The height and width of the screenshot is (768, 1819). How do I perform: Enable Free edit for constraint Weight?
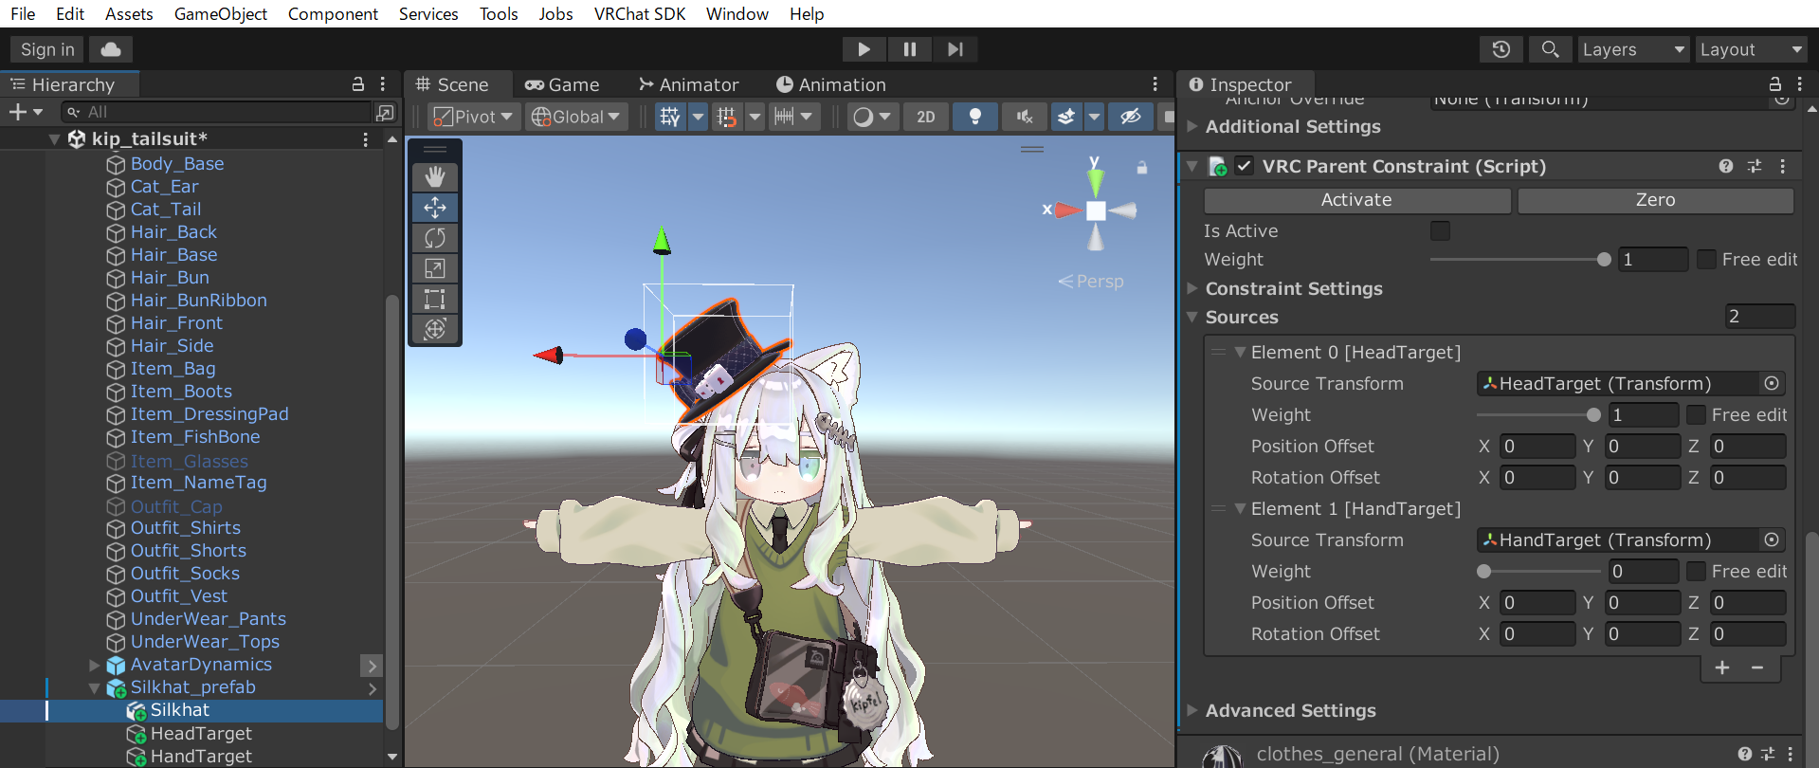tap(1706, 259)
